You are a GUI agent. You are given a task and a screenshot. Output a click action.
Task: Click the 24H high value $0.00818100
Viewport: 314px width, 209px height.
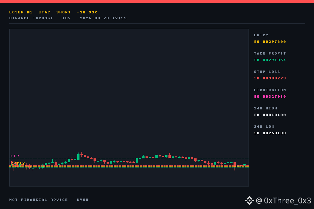point(270,115)
